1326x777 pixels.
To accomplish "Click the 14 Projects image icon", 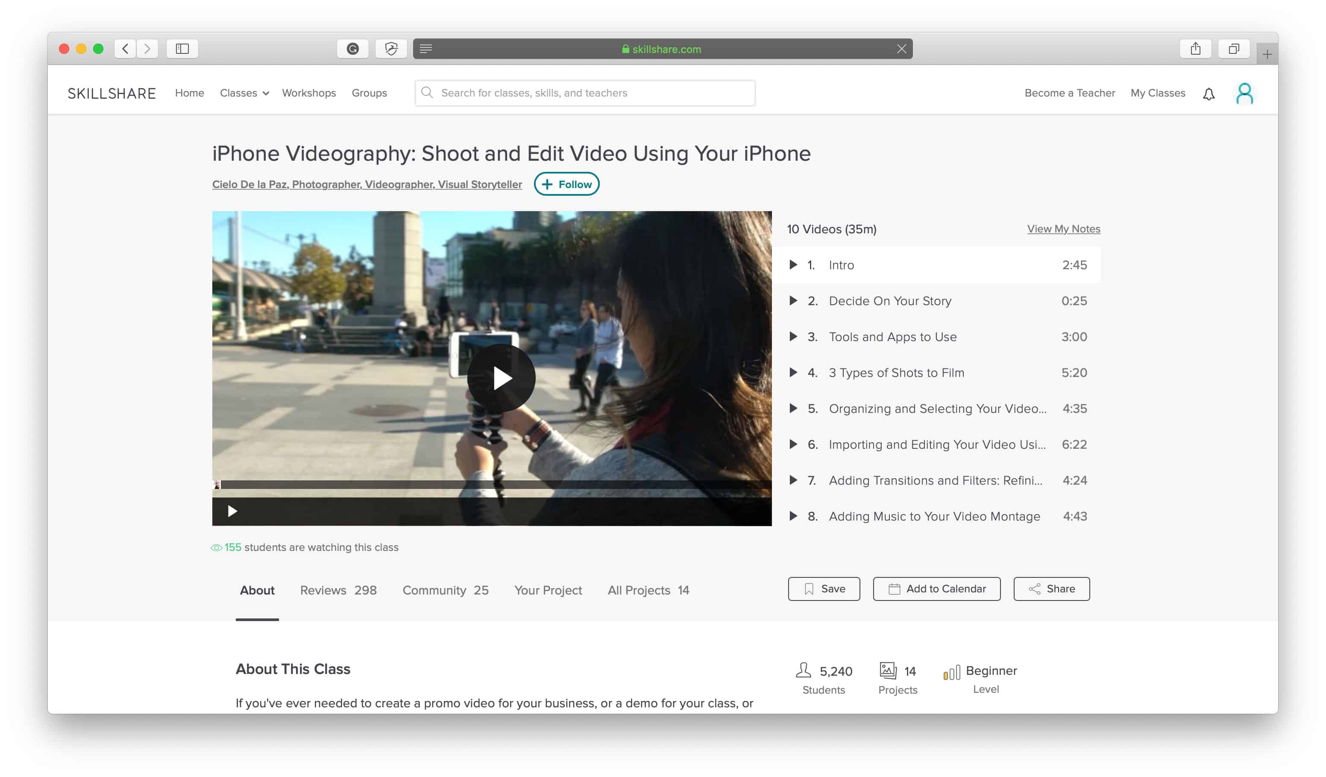I will coord(888,670).
